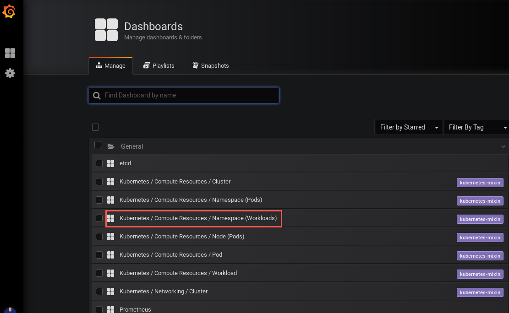Click dashboard icon for Node (Pods)
Viewport: 509px width, 313px height.
(x=111, y=237)
